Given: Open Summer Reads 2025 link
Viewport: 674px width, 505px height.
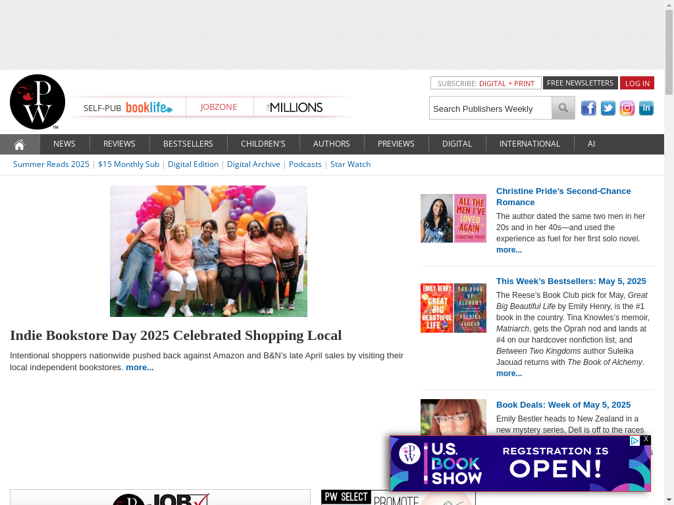Looking at the screenshot, I should [51, 164].
